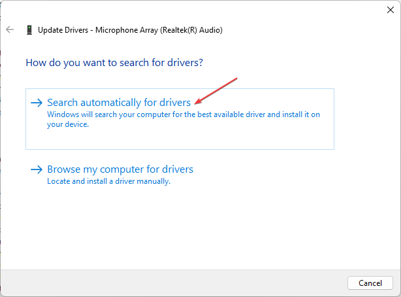Click the device icon beside Update Drivers title

pos(29,29)
